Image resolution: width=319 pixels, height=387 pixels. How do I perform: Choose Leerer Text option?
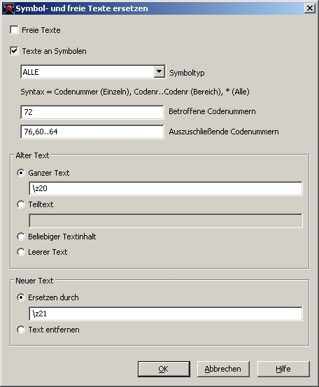pyautogui.click(x=21, y=252)
